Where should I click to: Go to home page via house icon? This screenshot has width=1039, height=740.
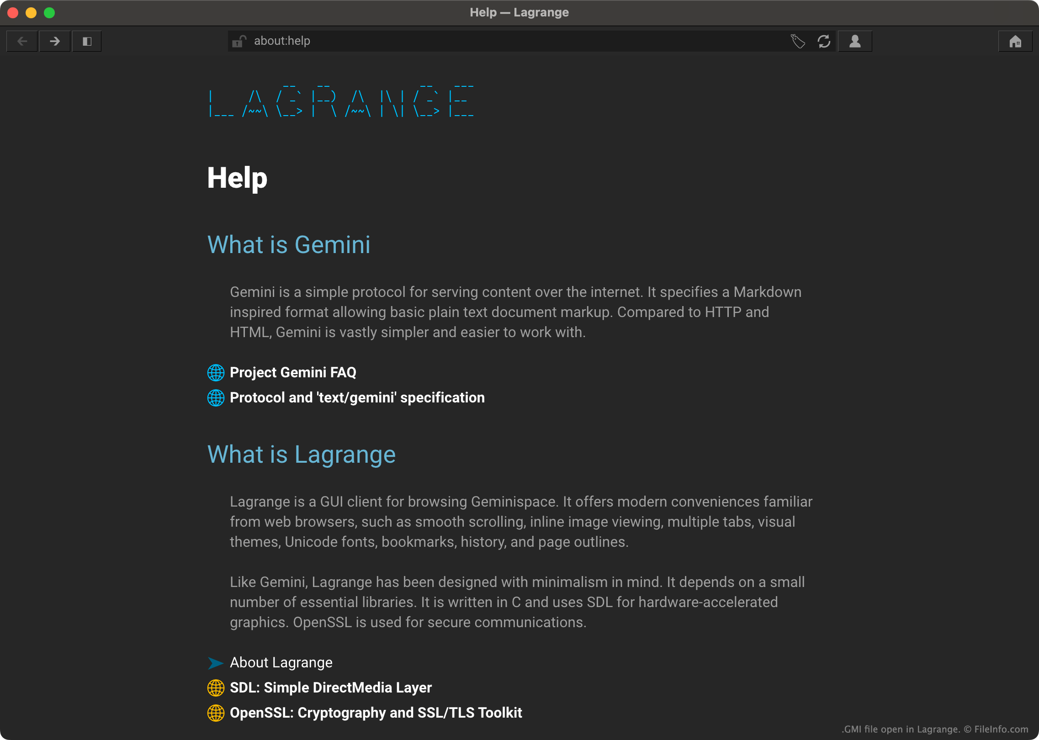pos(1015,41)
